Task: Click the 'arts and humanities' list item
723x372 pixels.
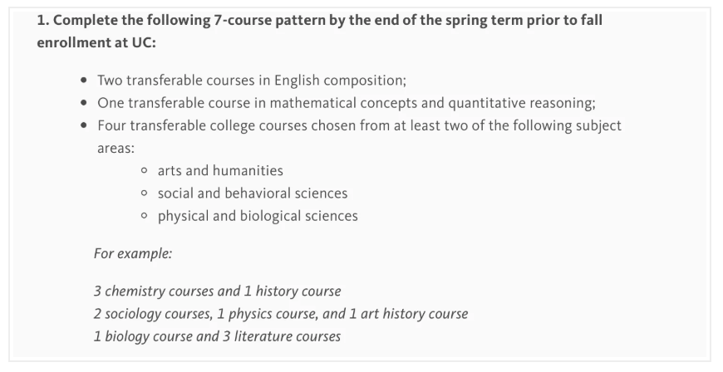Action: 220,171
